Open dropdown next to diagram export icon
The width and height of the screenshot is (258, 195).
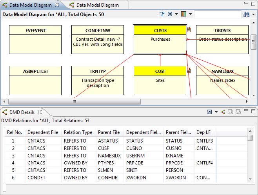pyautogui.click(x=176, y=14)
